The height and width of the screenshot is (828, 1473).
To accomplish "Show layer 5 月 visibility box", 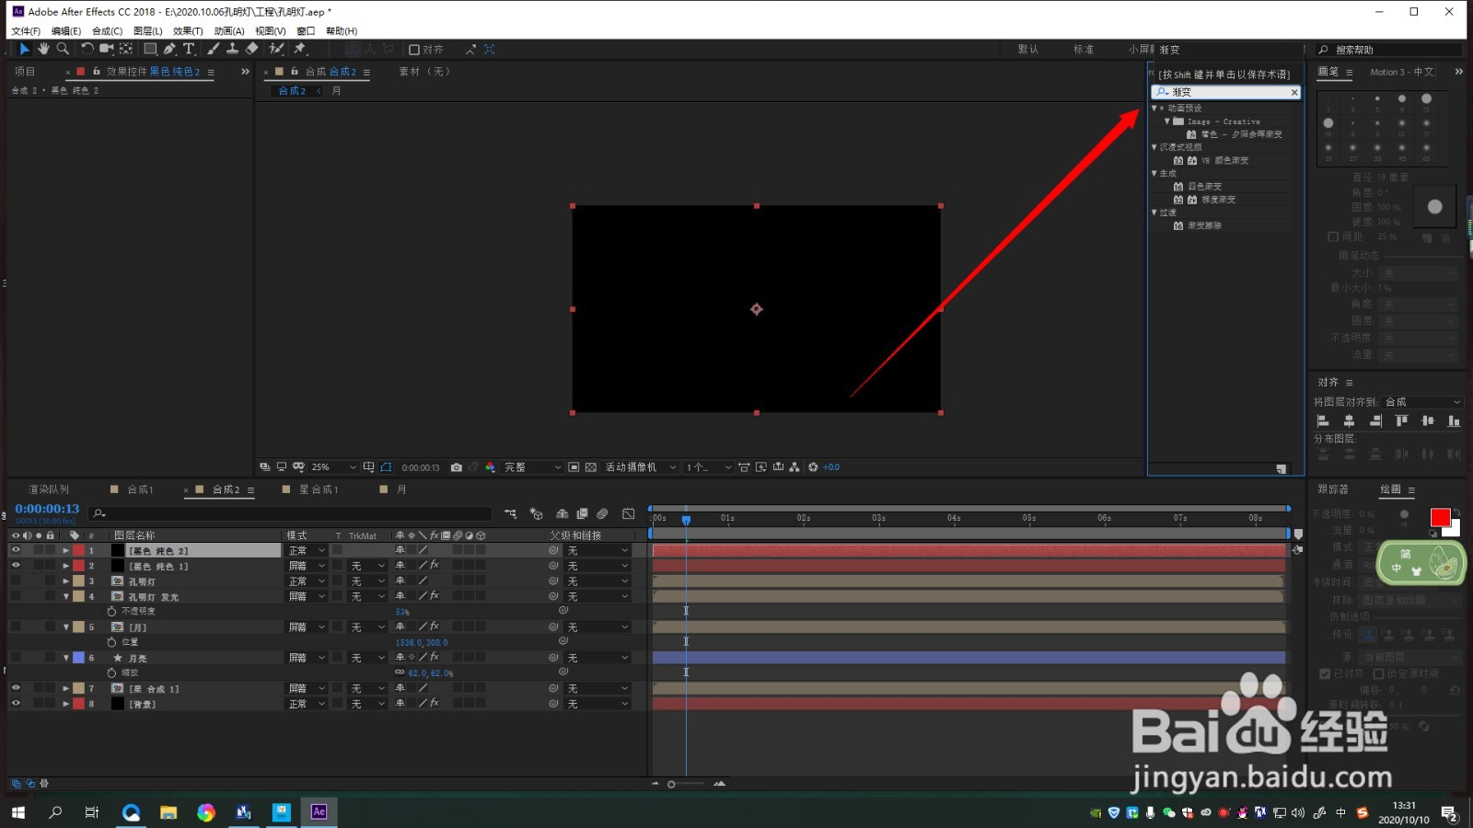I will pos(16,627).
